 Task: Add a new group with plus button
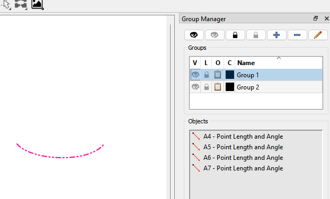[277, 35]
